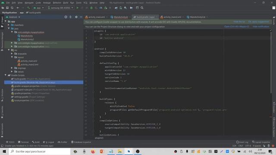Image resolution: width=276 pixels, height=155 pixels.
Task: Expand the manifests folder
Action: click(9, 25)
